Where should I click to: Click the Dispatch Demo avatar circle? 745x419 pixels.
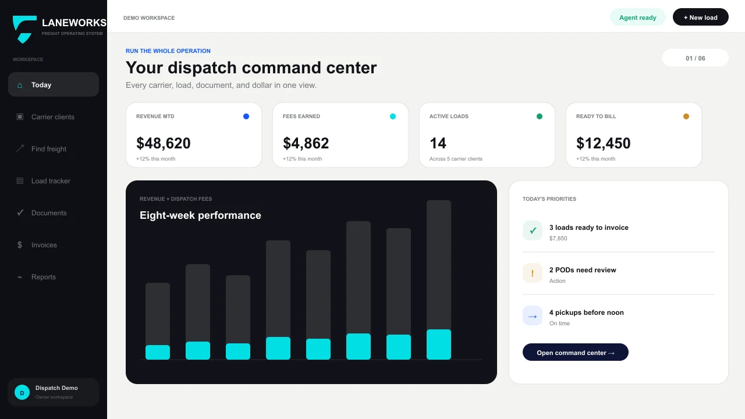tap(22, 393)
